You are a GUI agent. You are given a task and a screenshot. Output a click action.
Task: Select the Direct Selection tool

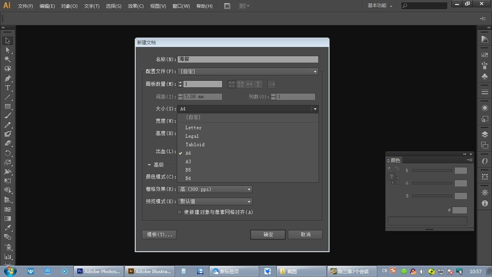[8, 50]
